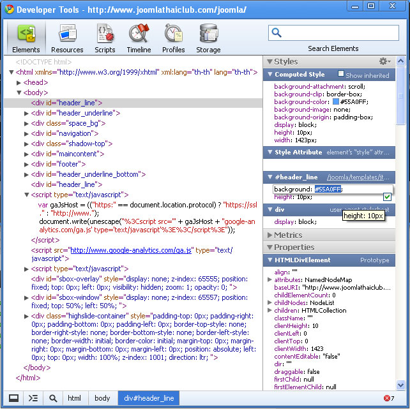Click the Prototype label
This screenshot has height=409, width=410.
click(x=374, y=260)
